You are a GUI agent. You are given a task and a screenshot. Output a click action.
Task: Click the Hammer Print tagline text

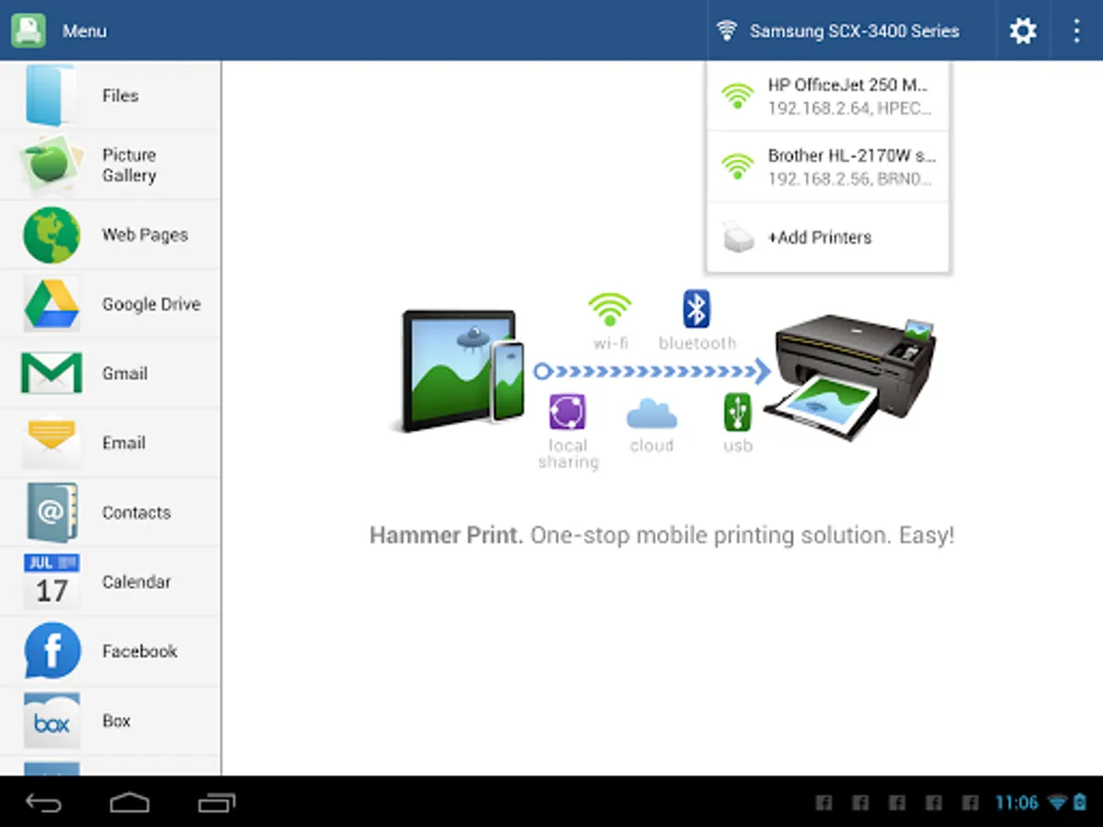point(662,536)
